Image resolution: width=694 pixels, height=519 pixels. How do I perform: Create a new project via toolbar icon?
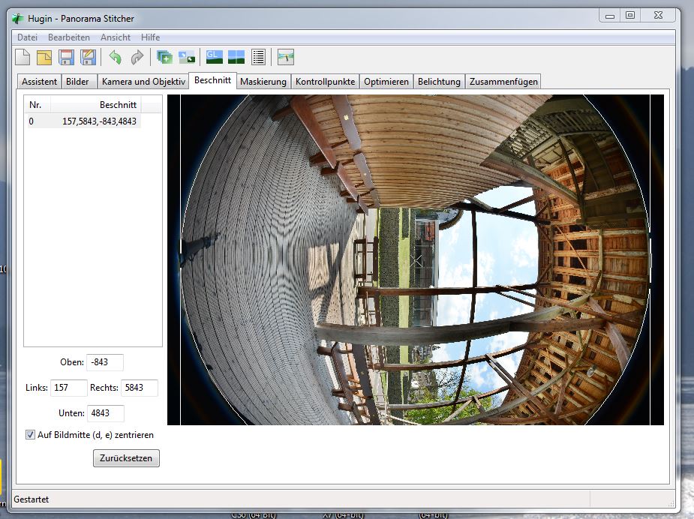tap(23, 57)
